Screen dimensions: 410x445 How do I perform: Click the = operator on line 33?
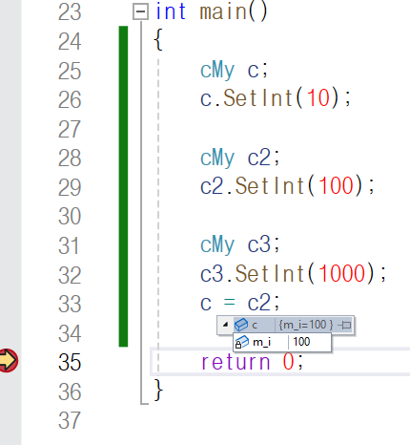230,303
